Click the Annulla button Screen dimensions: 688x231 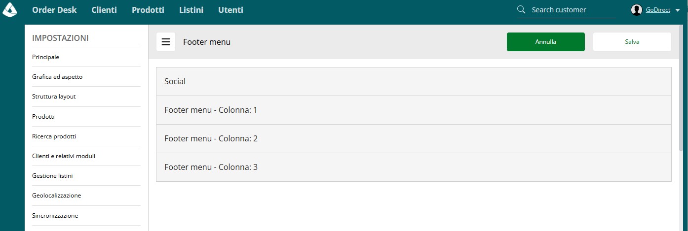point(546,42)
